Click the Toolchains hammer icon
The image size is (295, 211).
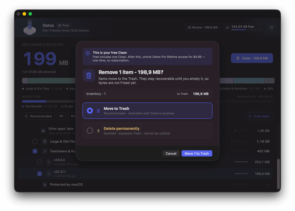(x=45, y=151)
